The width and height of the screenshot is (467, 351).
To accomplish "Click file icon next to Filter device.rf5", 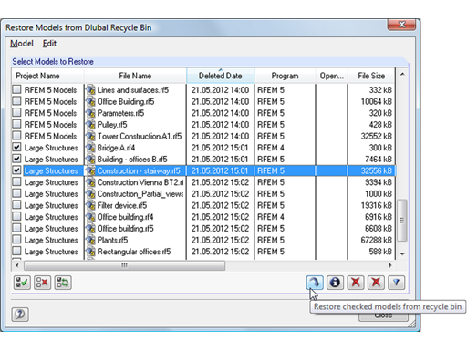I will [x=90, y=205].
